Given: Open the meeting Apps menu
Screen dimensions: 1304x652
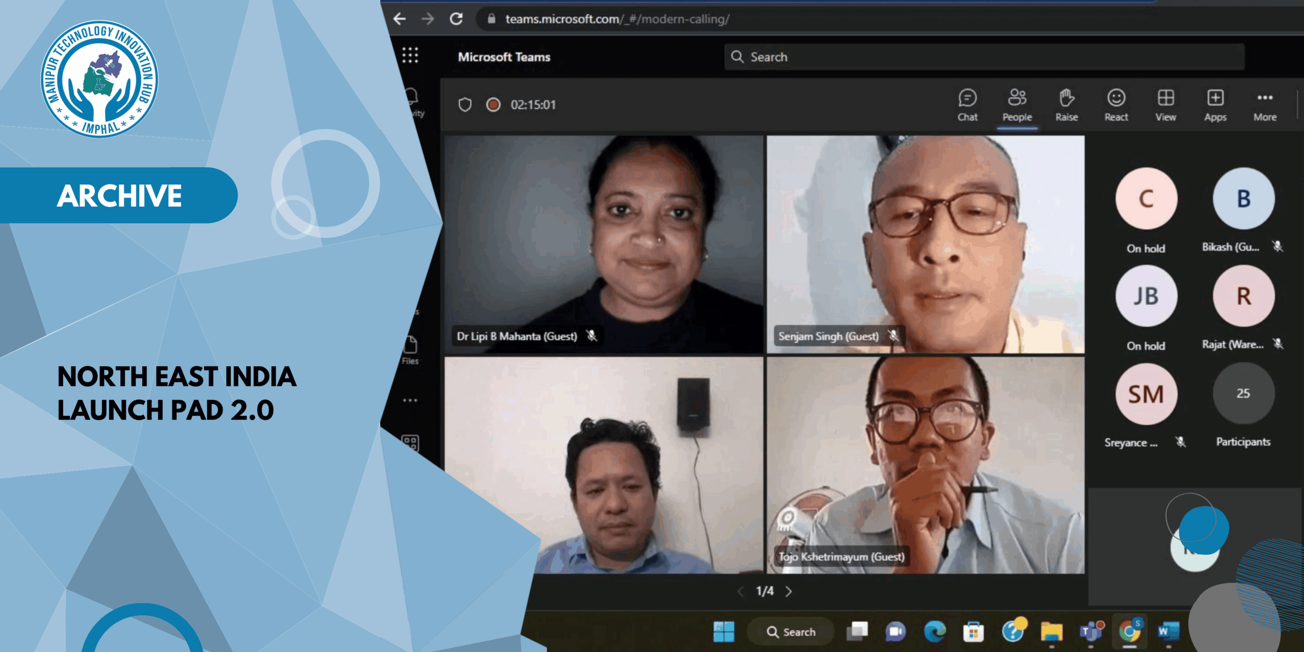Looking at the screenshot, I should pos(1215,105).
